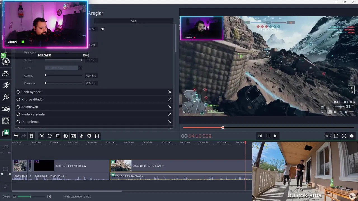Expand Renk ayarları section chevron
Image resolution: width=358 pixels, height=201 pixels.
coord(170,92)
